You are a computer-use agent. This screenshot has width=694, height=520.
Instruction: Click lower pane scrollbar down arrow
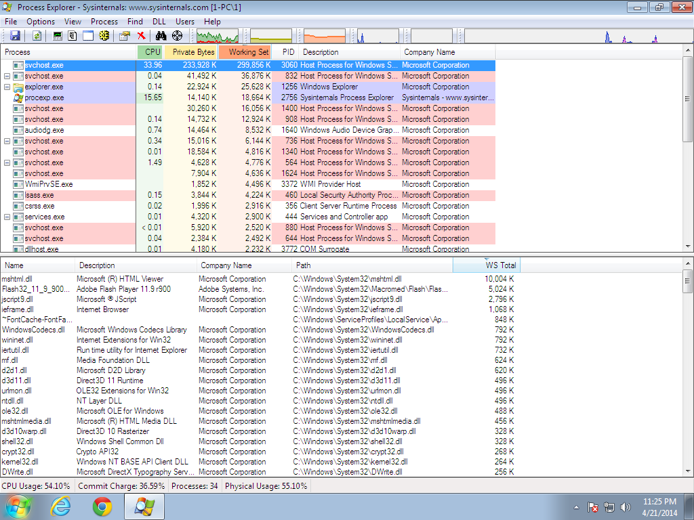click(687, 472)
